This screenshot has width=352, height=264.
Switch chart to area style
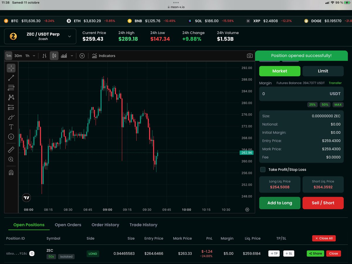[x=64, y=56]
